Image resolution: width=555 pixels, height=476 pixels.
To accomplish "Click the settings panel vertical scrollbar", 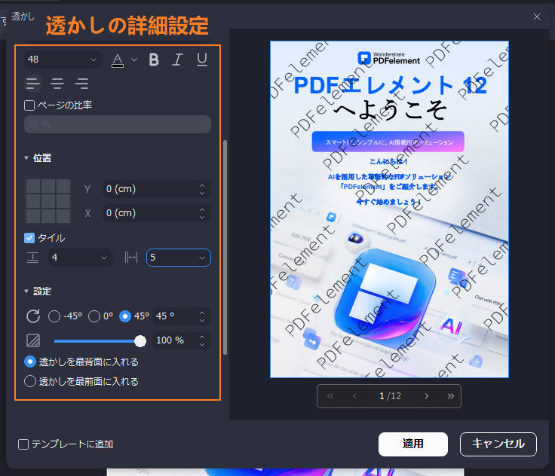I will coord(225,248).
